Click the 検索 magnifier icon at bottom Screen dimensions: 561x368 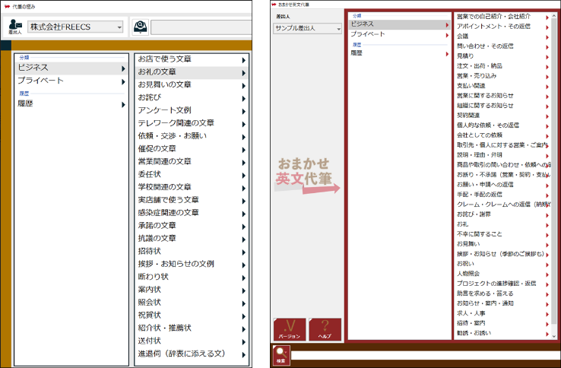[x=281, y=354]
